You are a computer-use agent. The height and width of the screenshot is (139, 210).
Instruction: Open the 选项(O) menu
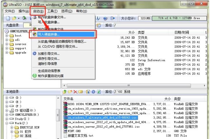pyautogui.click(x=67, y=11)
